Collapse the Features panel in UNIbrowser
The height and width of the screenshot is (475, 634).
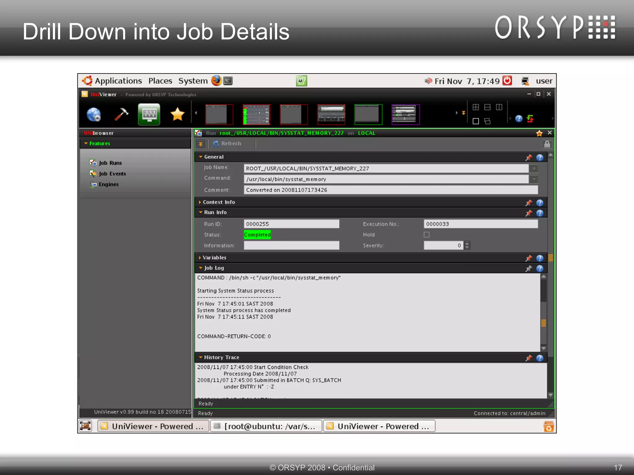point(86,143)
